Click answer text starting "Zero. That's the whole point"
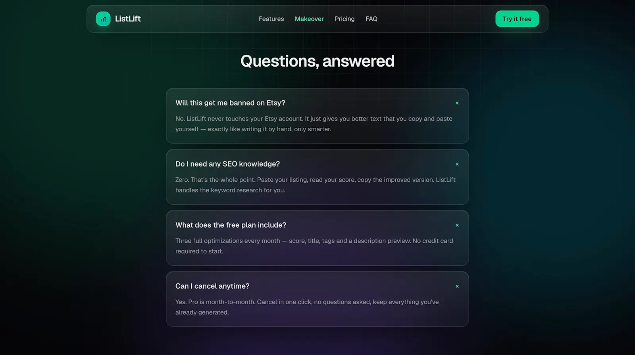This screenshot has width=635, height=355. [x=316, y=185]
